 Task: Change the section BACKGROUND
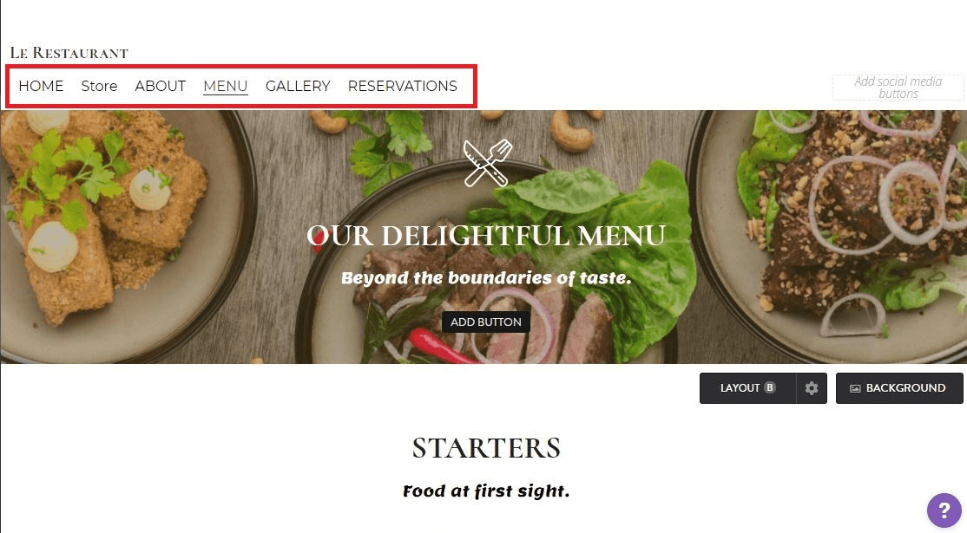pos(899,388)
